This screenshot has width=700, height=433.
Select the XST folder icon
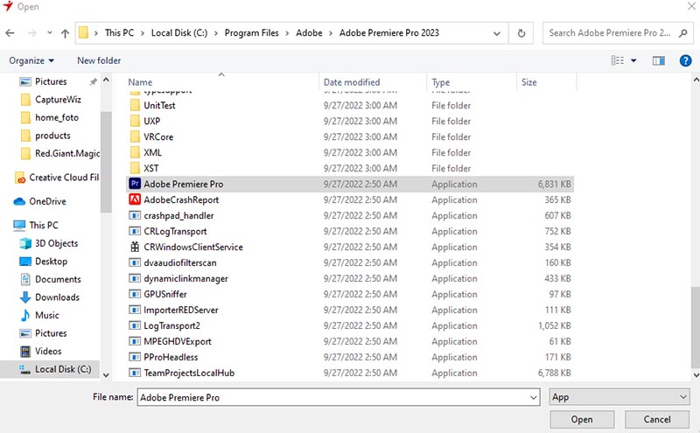point(135,168)
